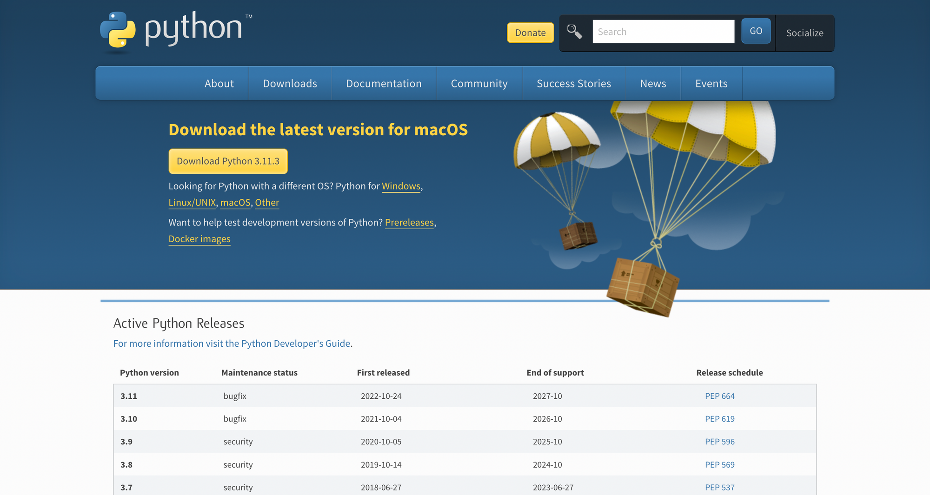Click the Python logo in header

pyautogui.click(x=174, y=29)
